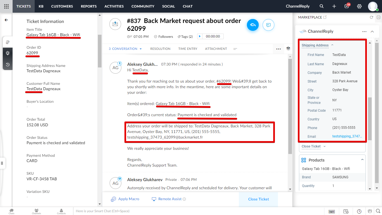Click the 07:05 PM ticket time

click(141, 36)
